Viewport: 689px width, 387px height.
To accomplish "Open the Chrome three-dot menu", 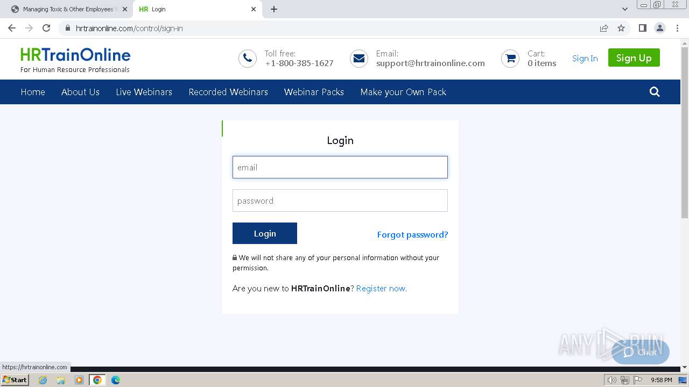I will pos(677,28).
